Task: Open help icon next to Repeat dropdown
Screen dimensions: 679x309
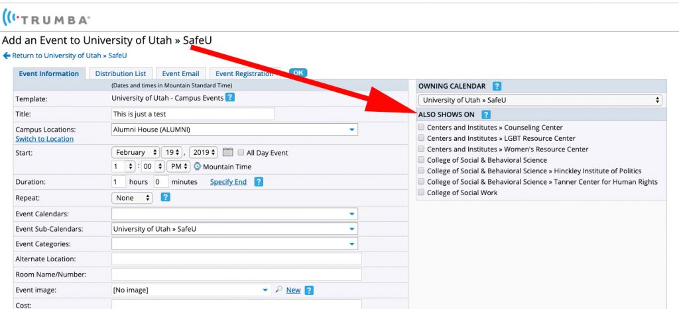Action: (165, 197)
